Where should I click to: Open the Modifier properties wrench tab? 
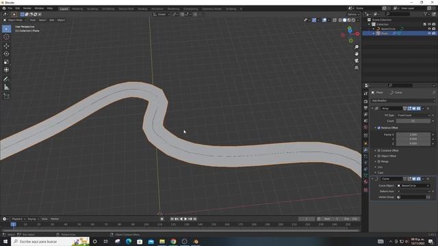click(365, 150)
